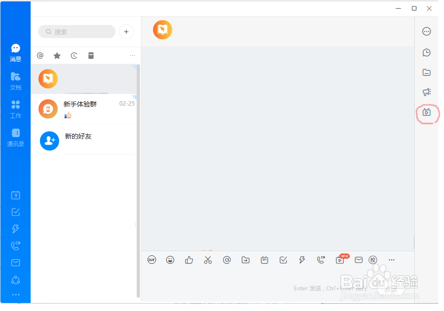Open the emoji picker

[170, 260]
